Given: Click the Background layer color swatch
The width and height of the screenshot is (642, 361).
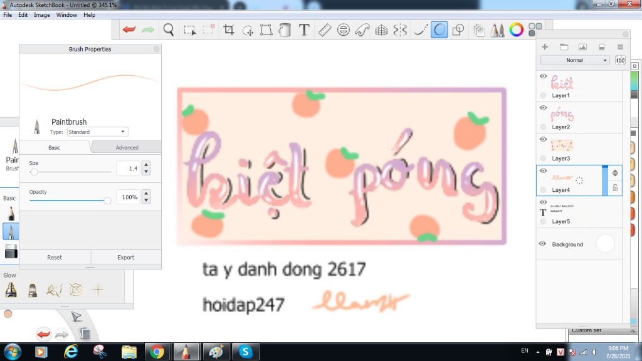Looking at the screenshot, I should [605, 244].
